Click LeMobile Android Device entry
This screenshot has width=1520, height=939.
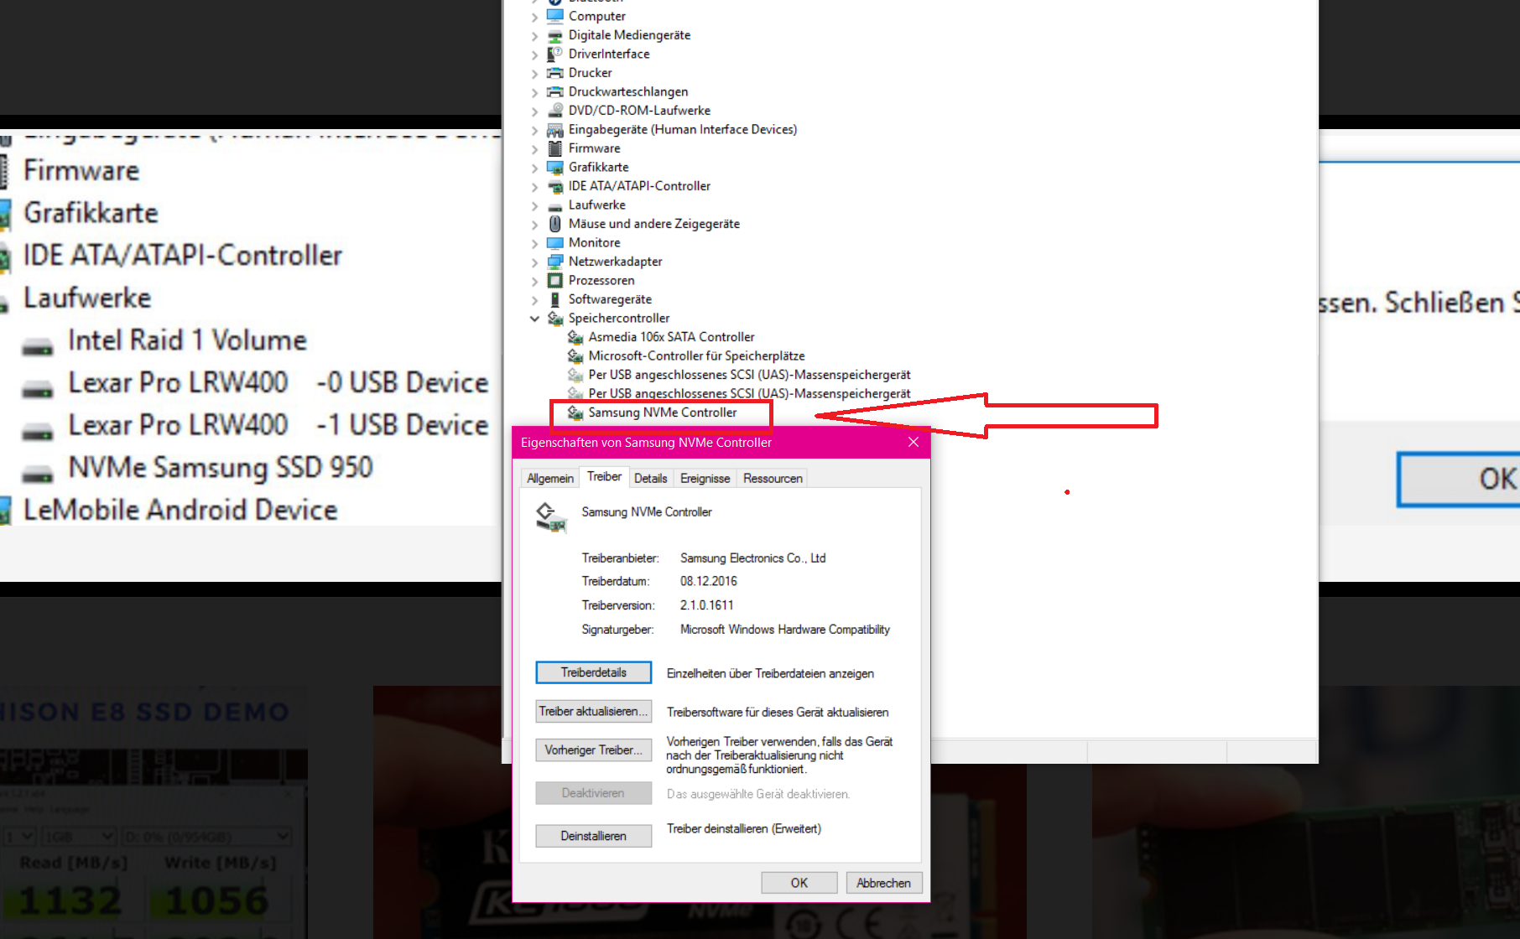pos(180,510)
